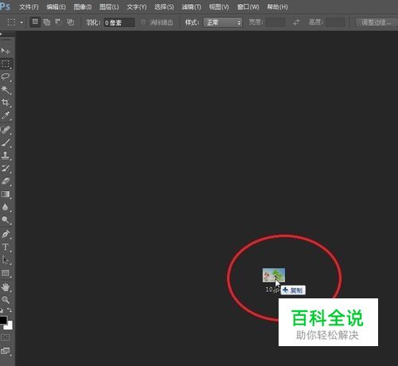
Task: Select the Clone Stamp tool
Action: (6, 155)
